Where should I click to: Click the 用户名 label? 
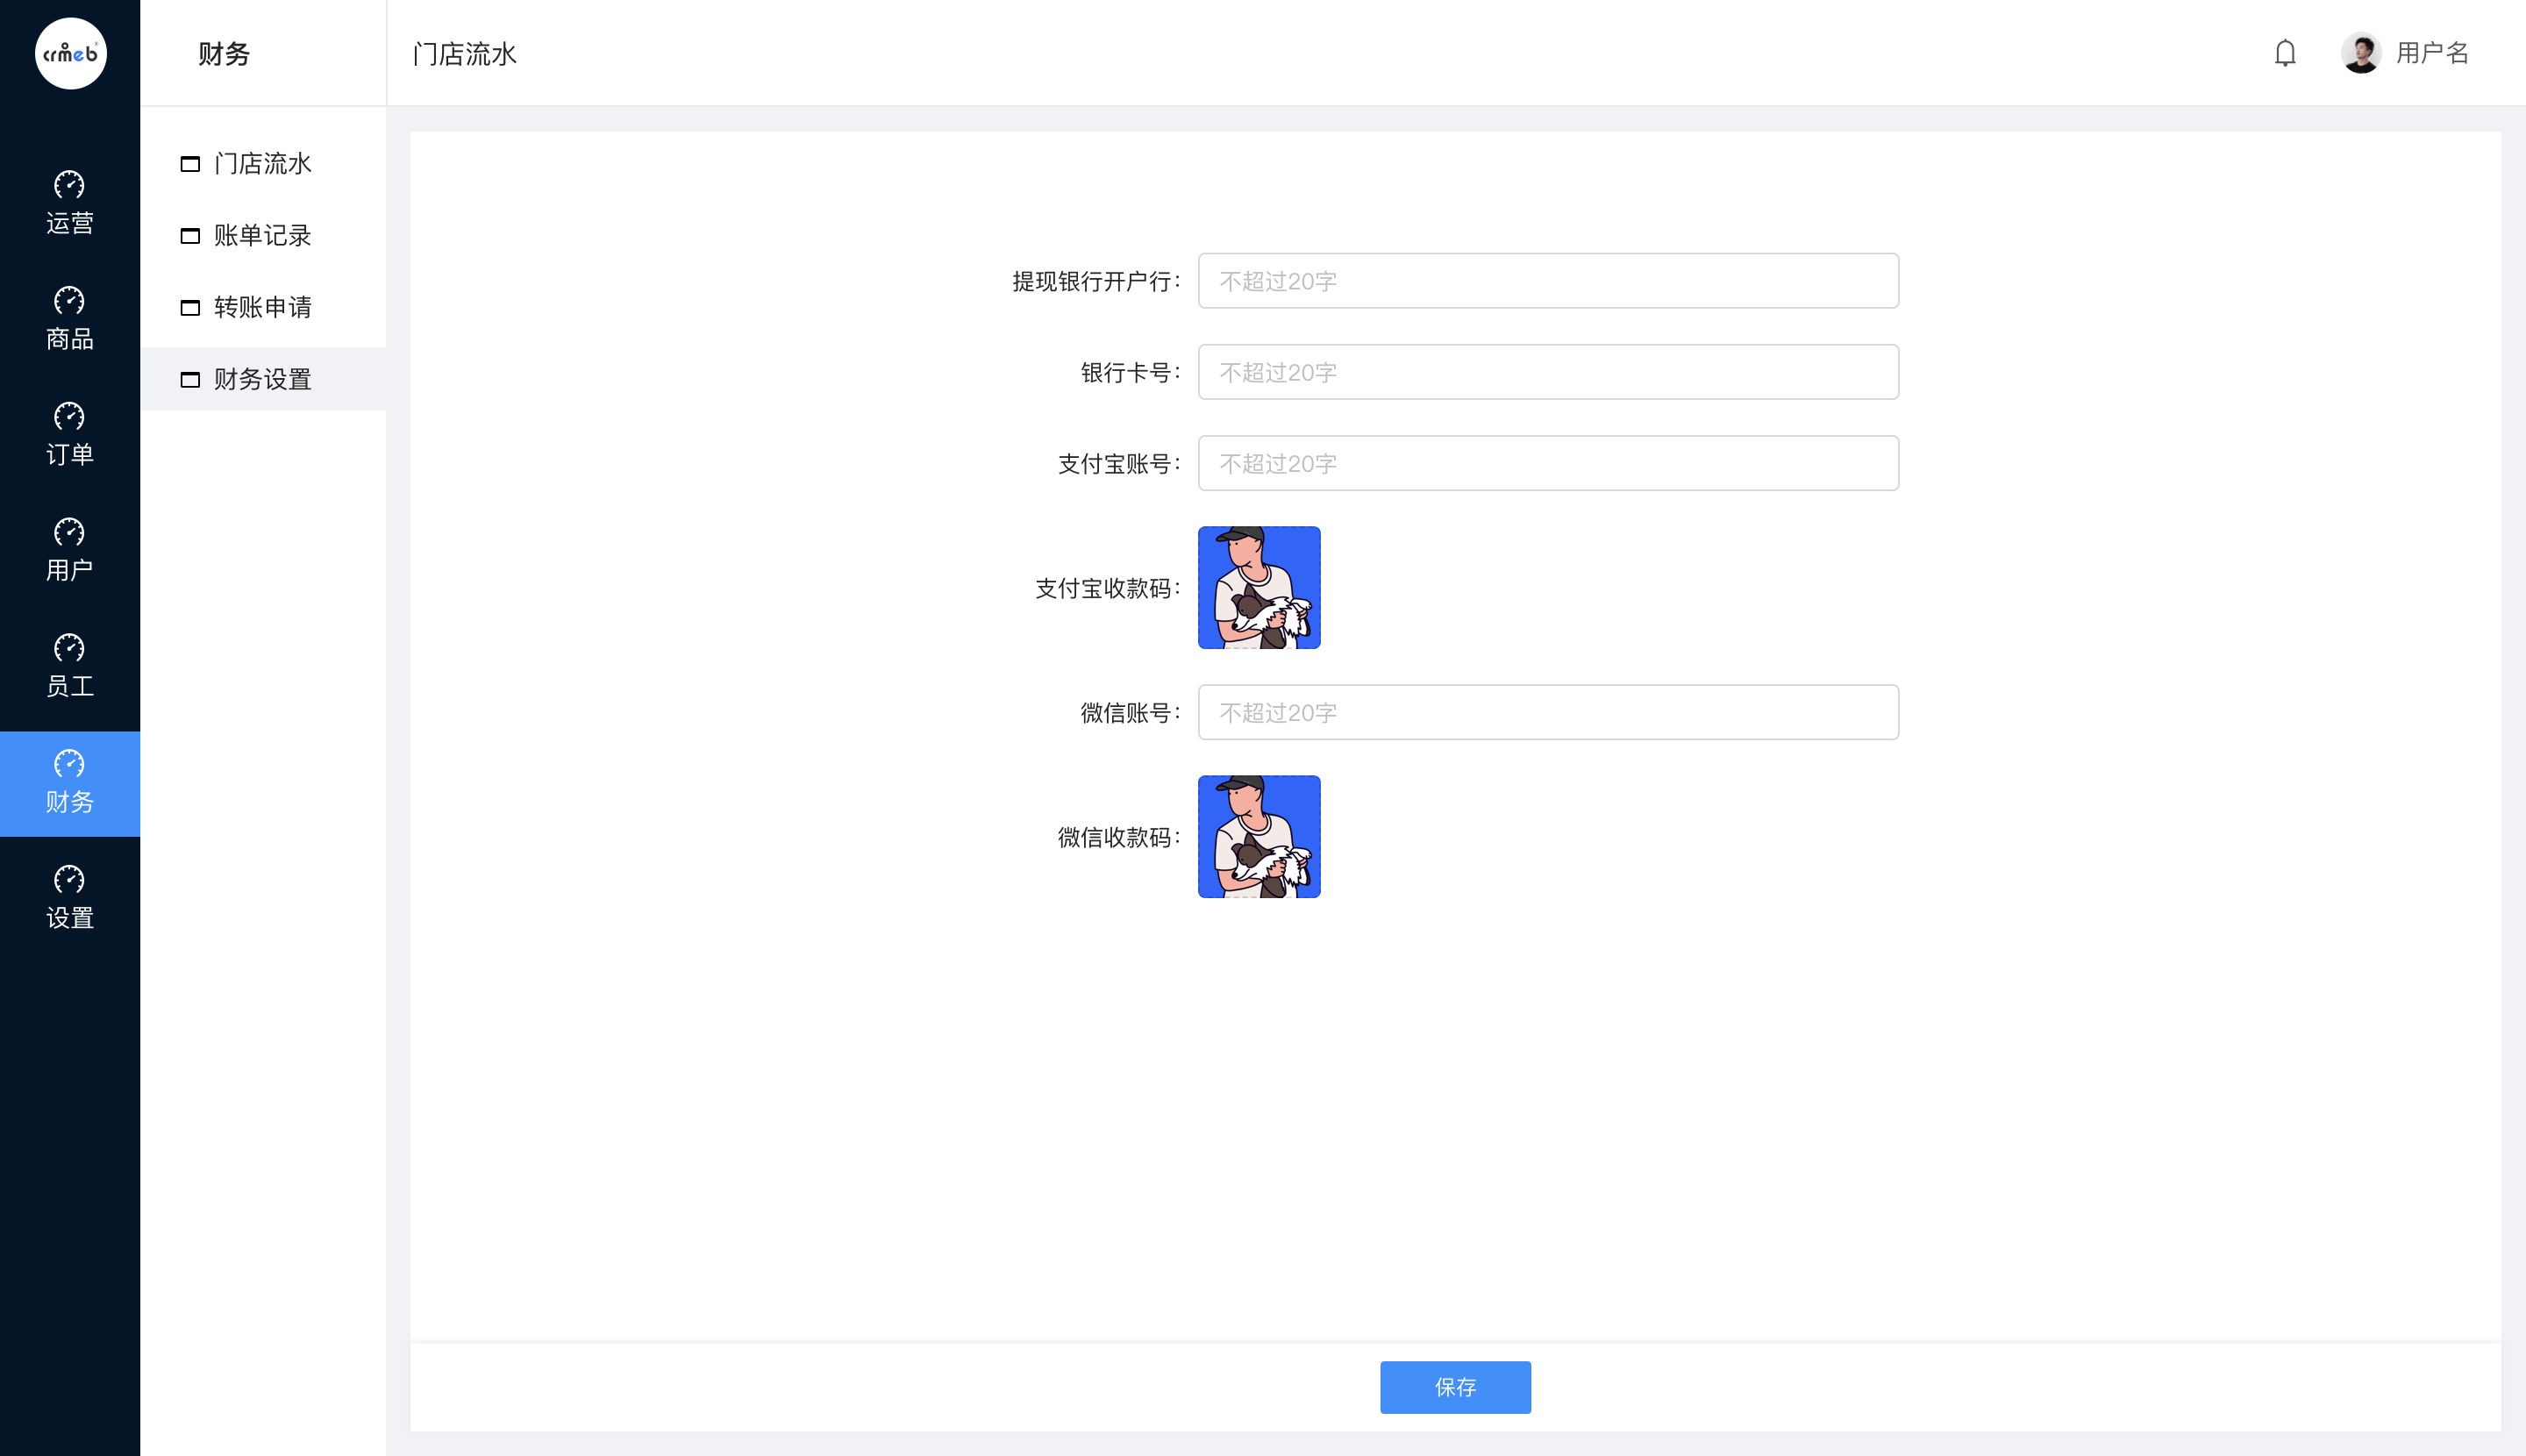pyautogui.click(x=2433, y=53)
